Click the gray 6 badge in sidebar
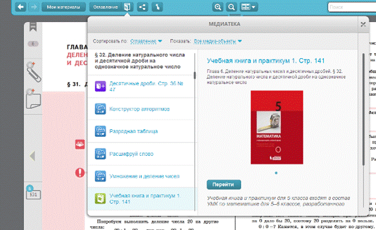376x230 pixels. [33, 44]
